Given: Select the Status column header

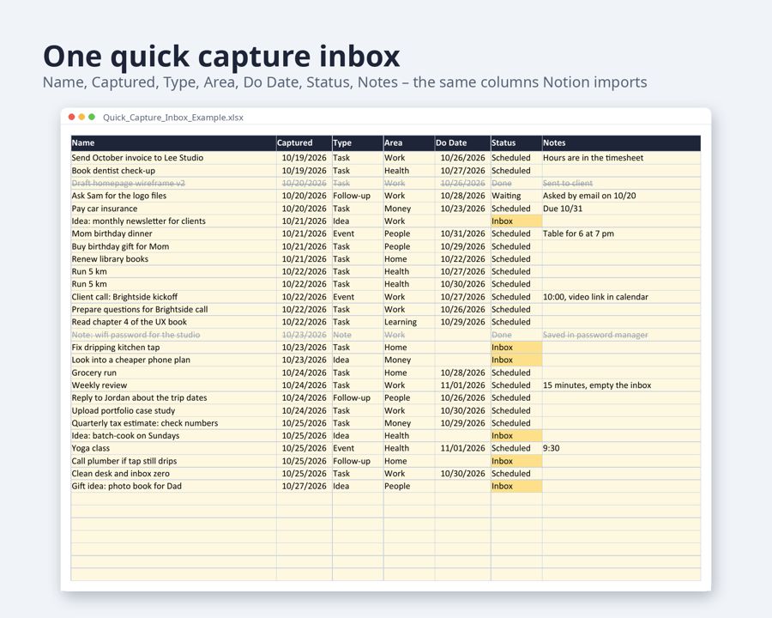Looking at the screenshot, I should click(x=516, y=143).
